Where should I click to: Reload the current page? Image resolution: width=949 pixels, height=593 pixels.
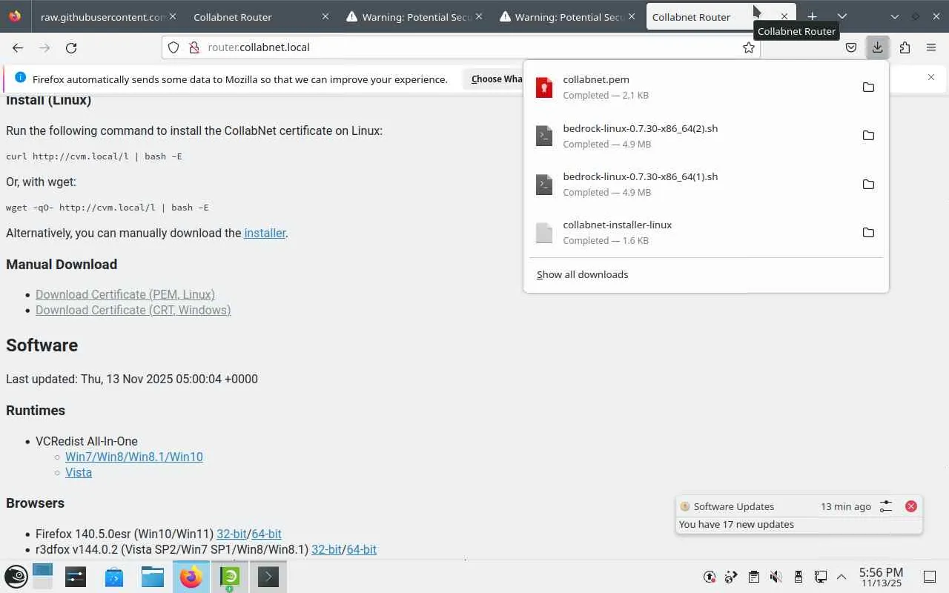(x=71, y=47)
